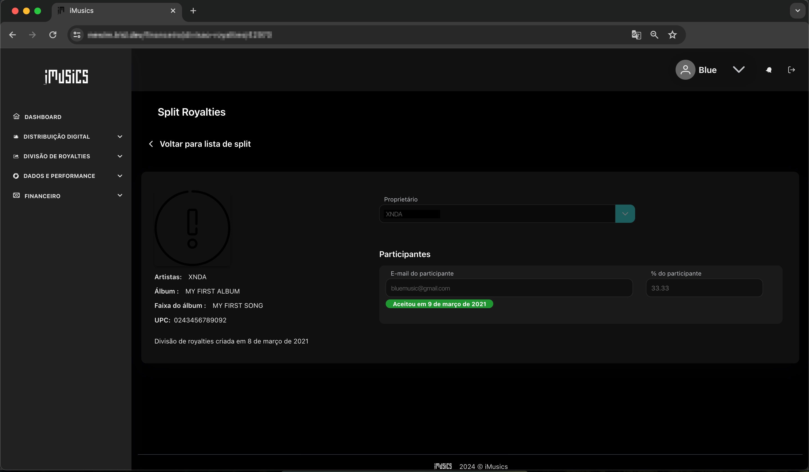Click the site settings icon in address bar
The height and width of the screenshot is (472, 809).
click(77, 35)
